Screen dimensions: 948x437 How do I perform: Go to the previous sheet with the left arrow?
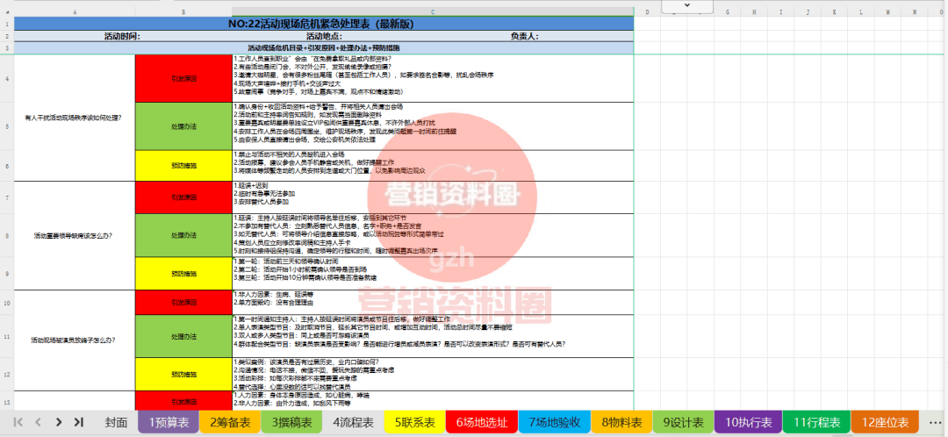point(38,422)
